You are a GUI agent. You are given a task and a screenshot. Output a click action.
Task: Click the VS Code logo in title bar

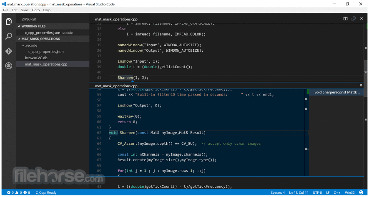coord(4,4)
